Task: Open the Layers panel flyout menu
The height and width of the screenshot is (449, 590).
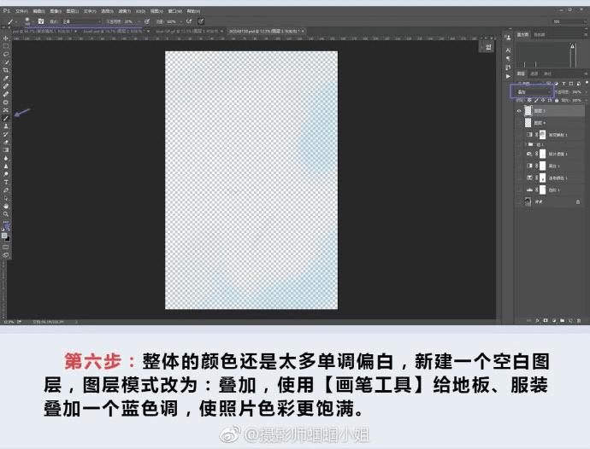Action: coord(585,73)
